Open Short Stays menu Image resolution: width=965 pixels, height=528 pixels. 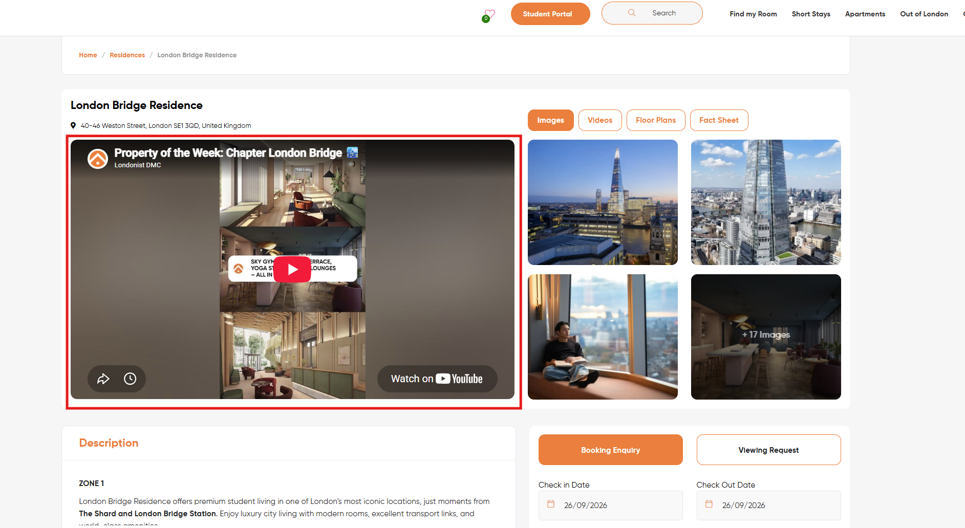(811, 14)
